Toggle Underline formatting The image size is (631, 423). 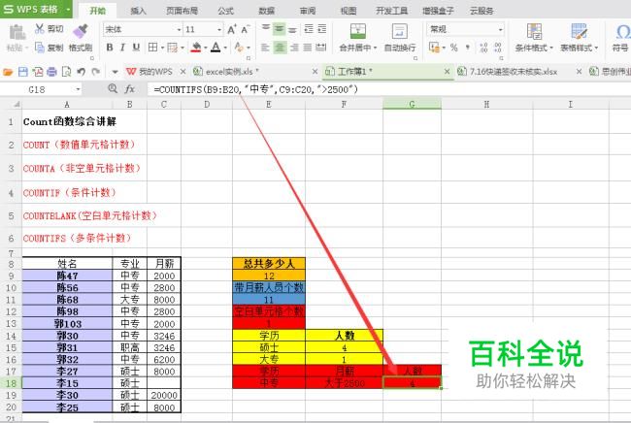(137, 48)
